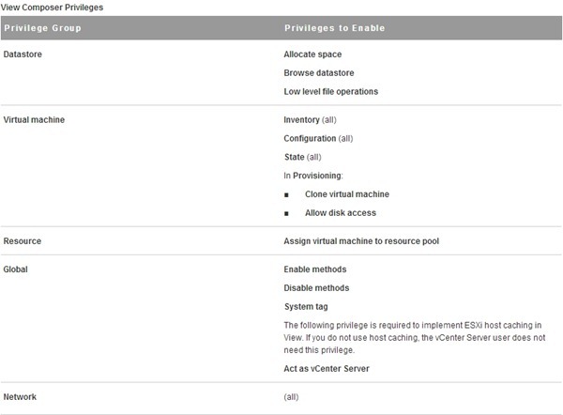Click Low level file operations entry
The width and height of the screenshot is (563, 415).
(x=331, y=91)
